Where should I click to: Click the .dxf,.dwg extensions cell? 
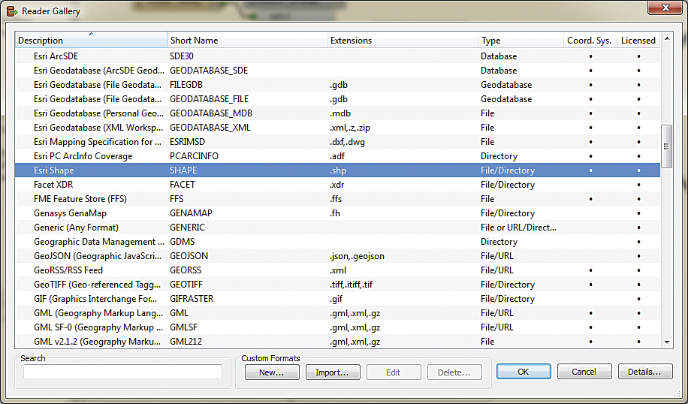pos(347,142)
